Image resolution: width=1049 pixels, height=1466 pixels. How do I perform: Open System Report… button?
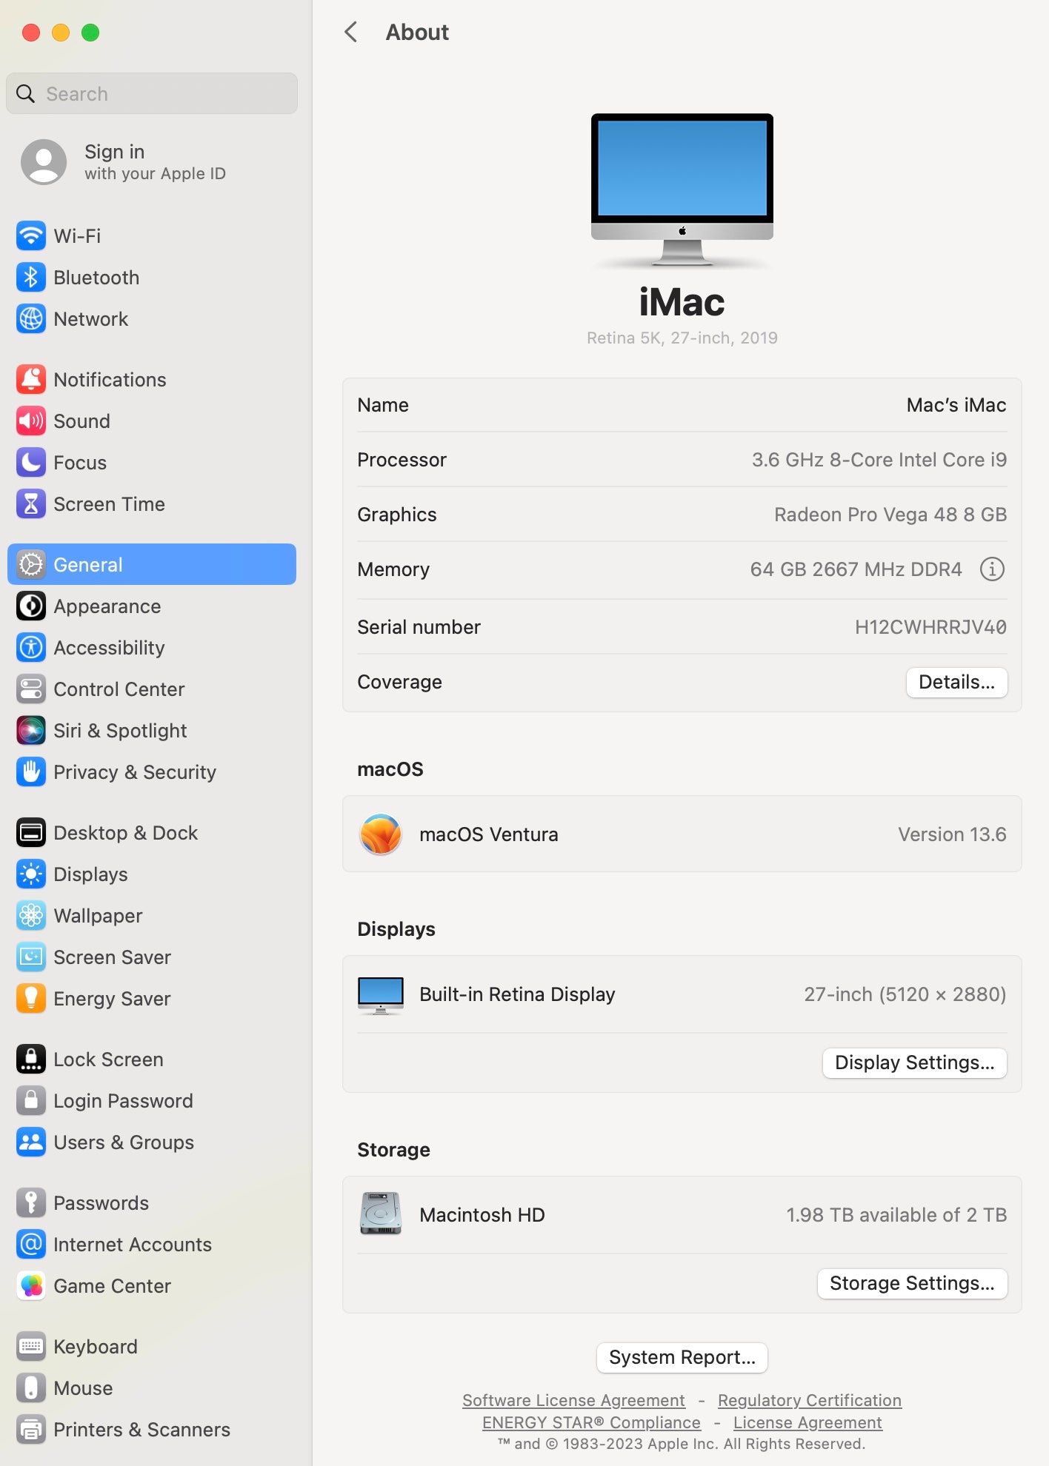(682, 1357)
